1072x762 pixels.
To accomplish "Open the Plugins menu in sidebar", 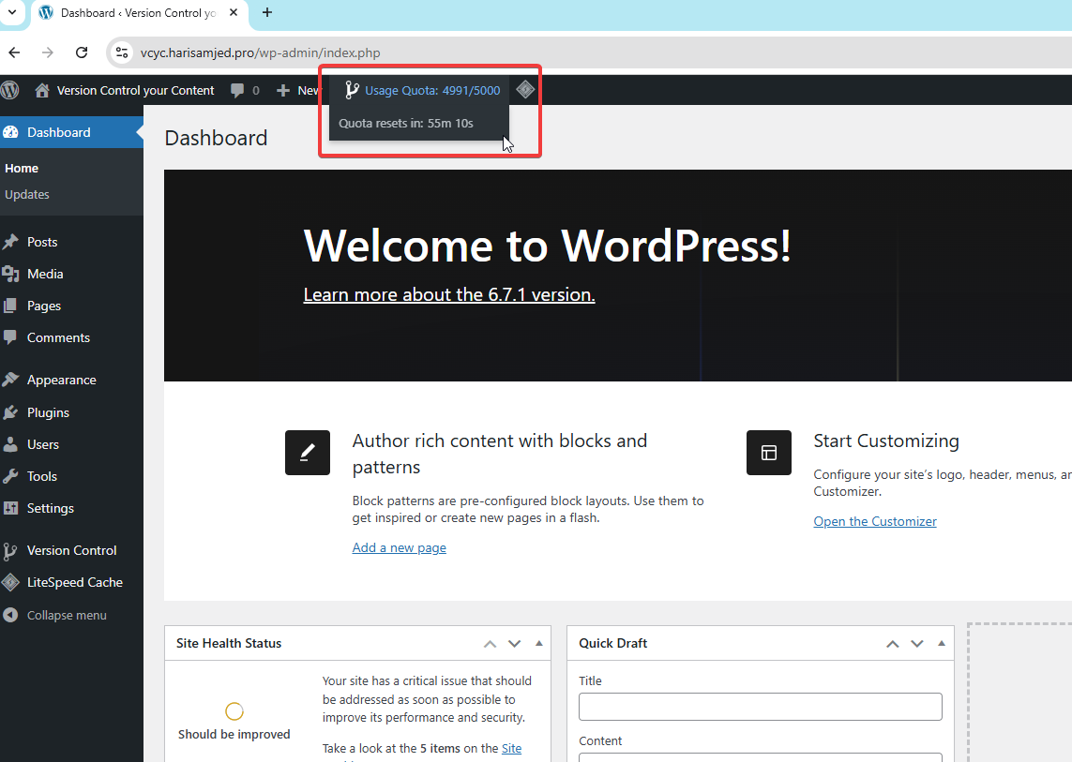I will point(48,412).
